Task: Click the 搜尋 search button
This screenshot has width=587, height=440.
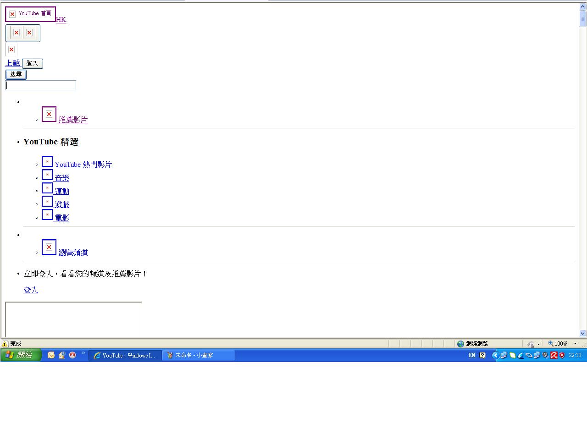Action: (x=16, y=74)
